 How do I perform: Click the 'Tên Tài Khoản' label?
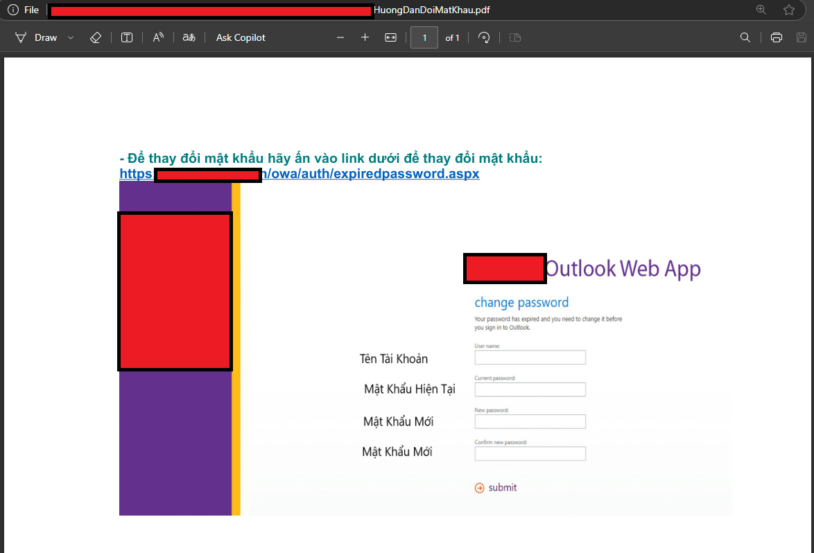pos(394,358)
